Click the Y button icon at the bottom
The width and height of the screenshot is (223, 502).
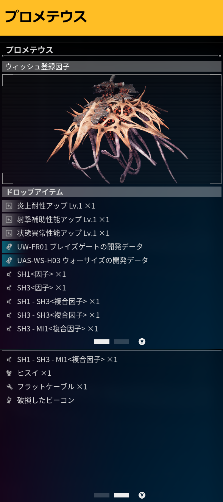pos(142,495)
